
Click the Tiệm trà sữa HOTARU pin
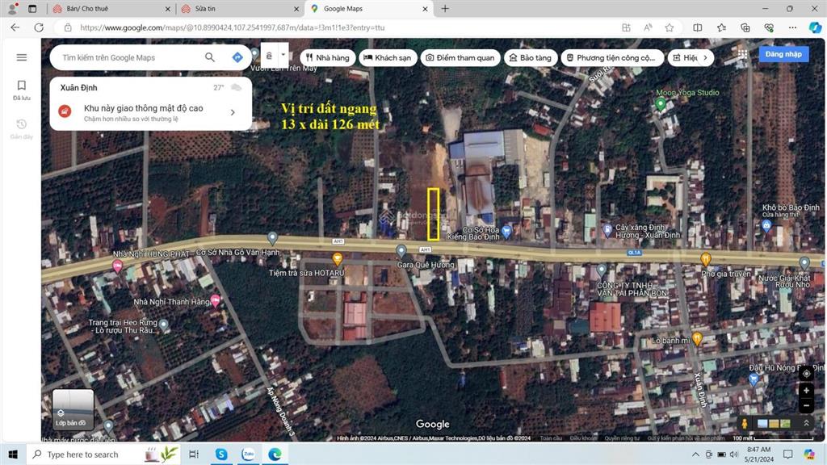338,258
